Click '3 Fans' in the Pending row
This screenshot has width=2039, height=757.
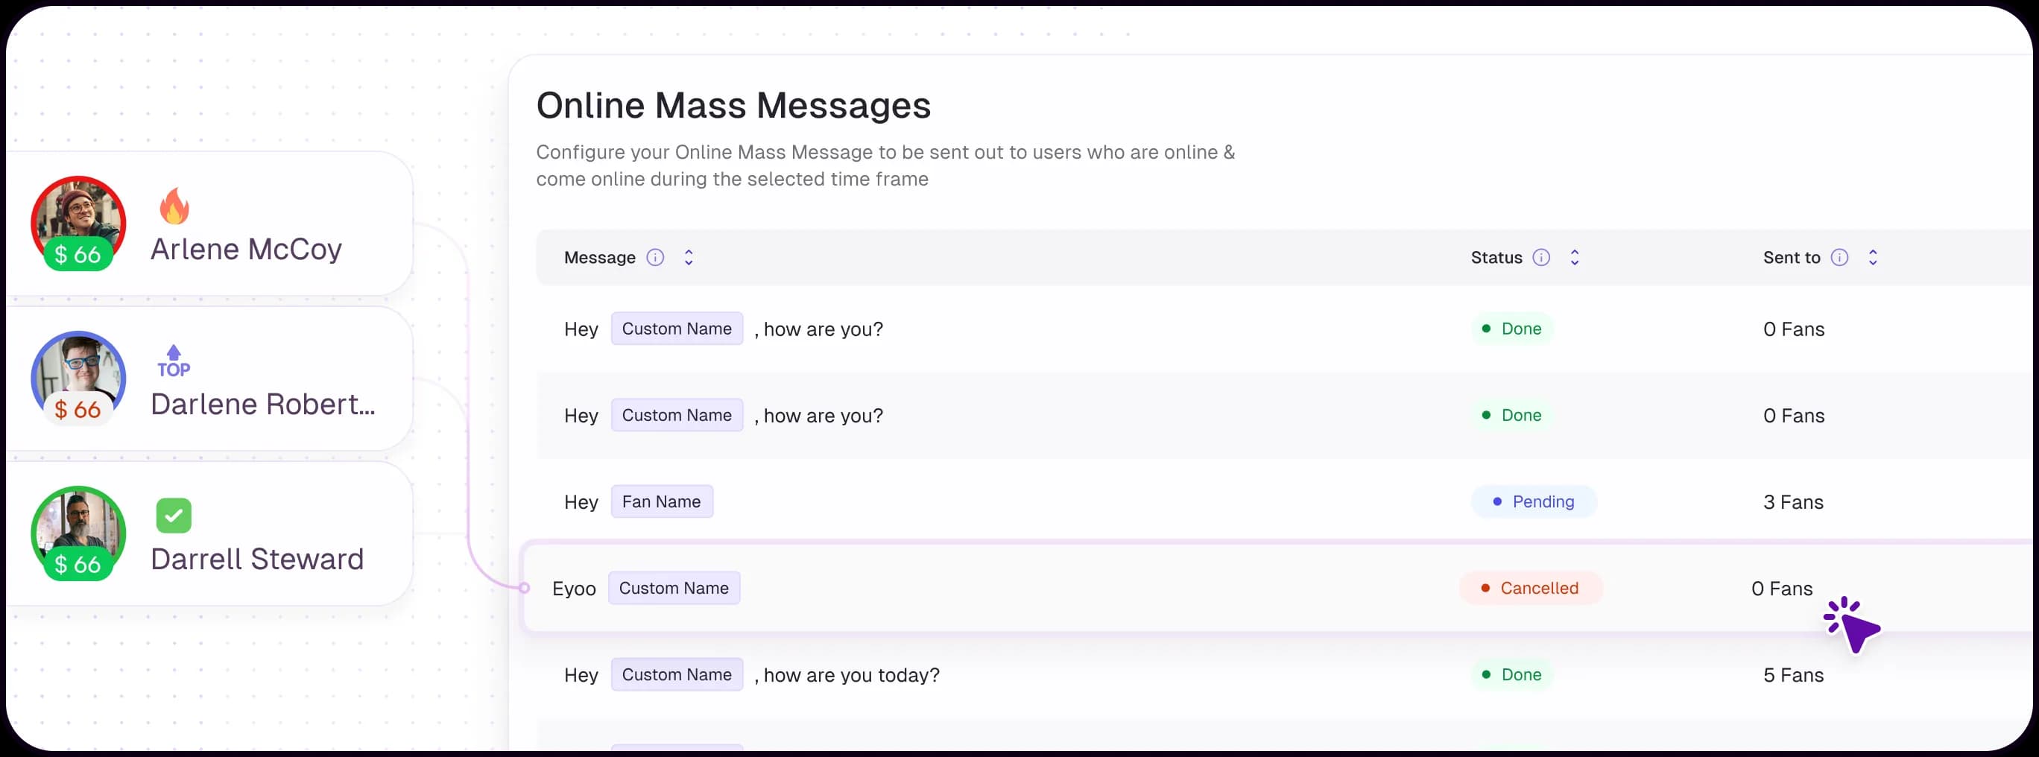point(1793,502)
